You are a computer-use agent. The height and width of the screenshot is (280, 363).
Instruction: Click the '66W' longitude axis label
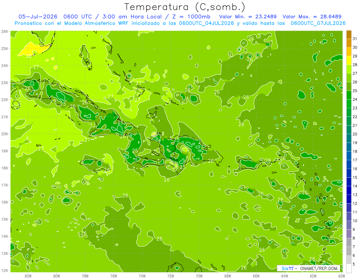(x=256, y=276)
